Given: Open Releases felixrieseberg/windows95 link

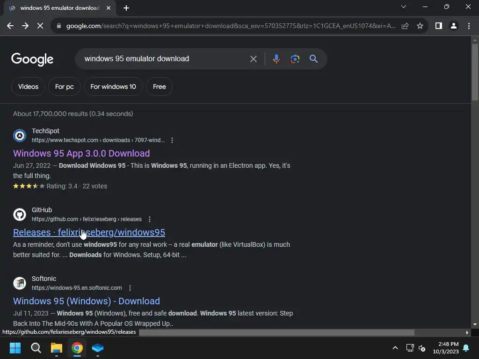Looking at the screenshot, I should point(89,232).
